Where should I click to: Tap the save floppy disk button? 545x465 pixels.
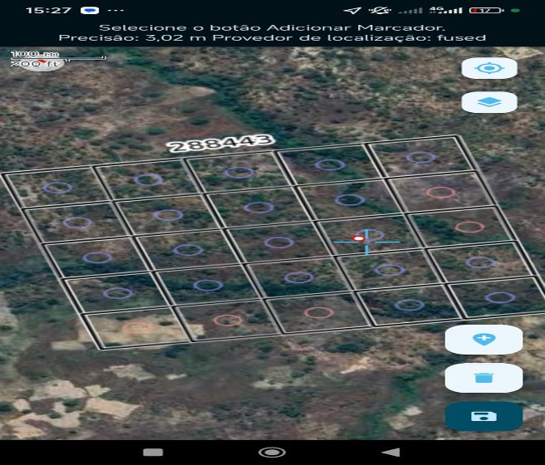click(x=484, y=416)
